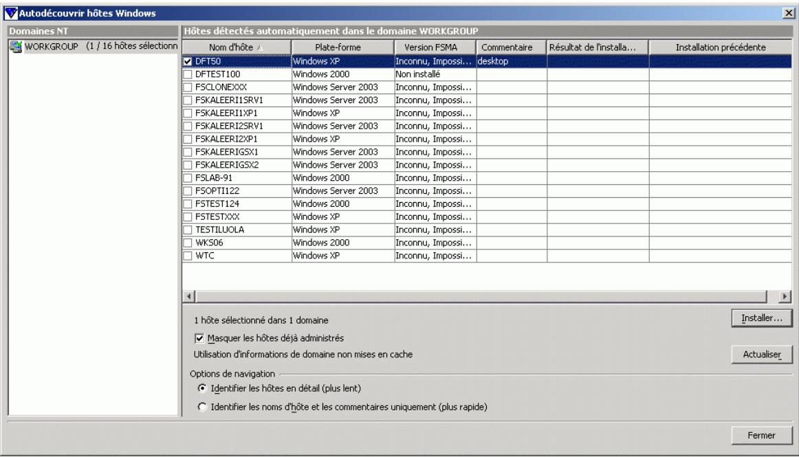Screen dimensions: 799x457
Task: Select the FSOPTI122 host name
Action: (x=217, y=191)
